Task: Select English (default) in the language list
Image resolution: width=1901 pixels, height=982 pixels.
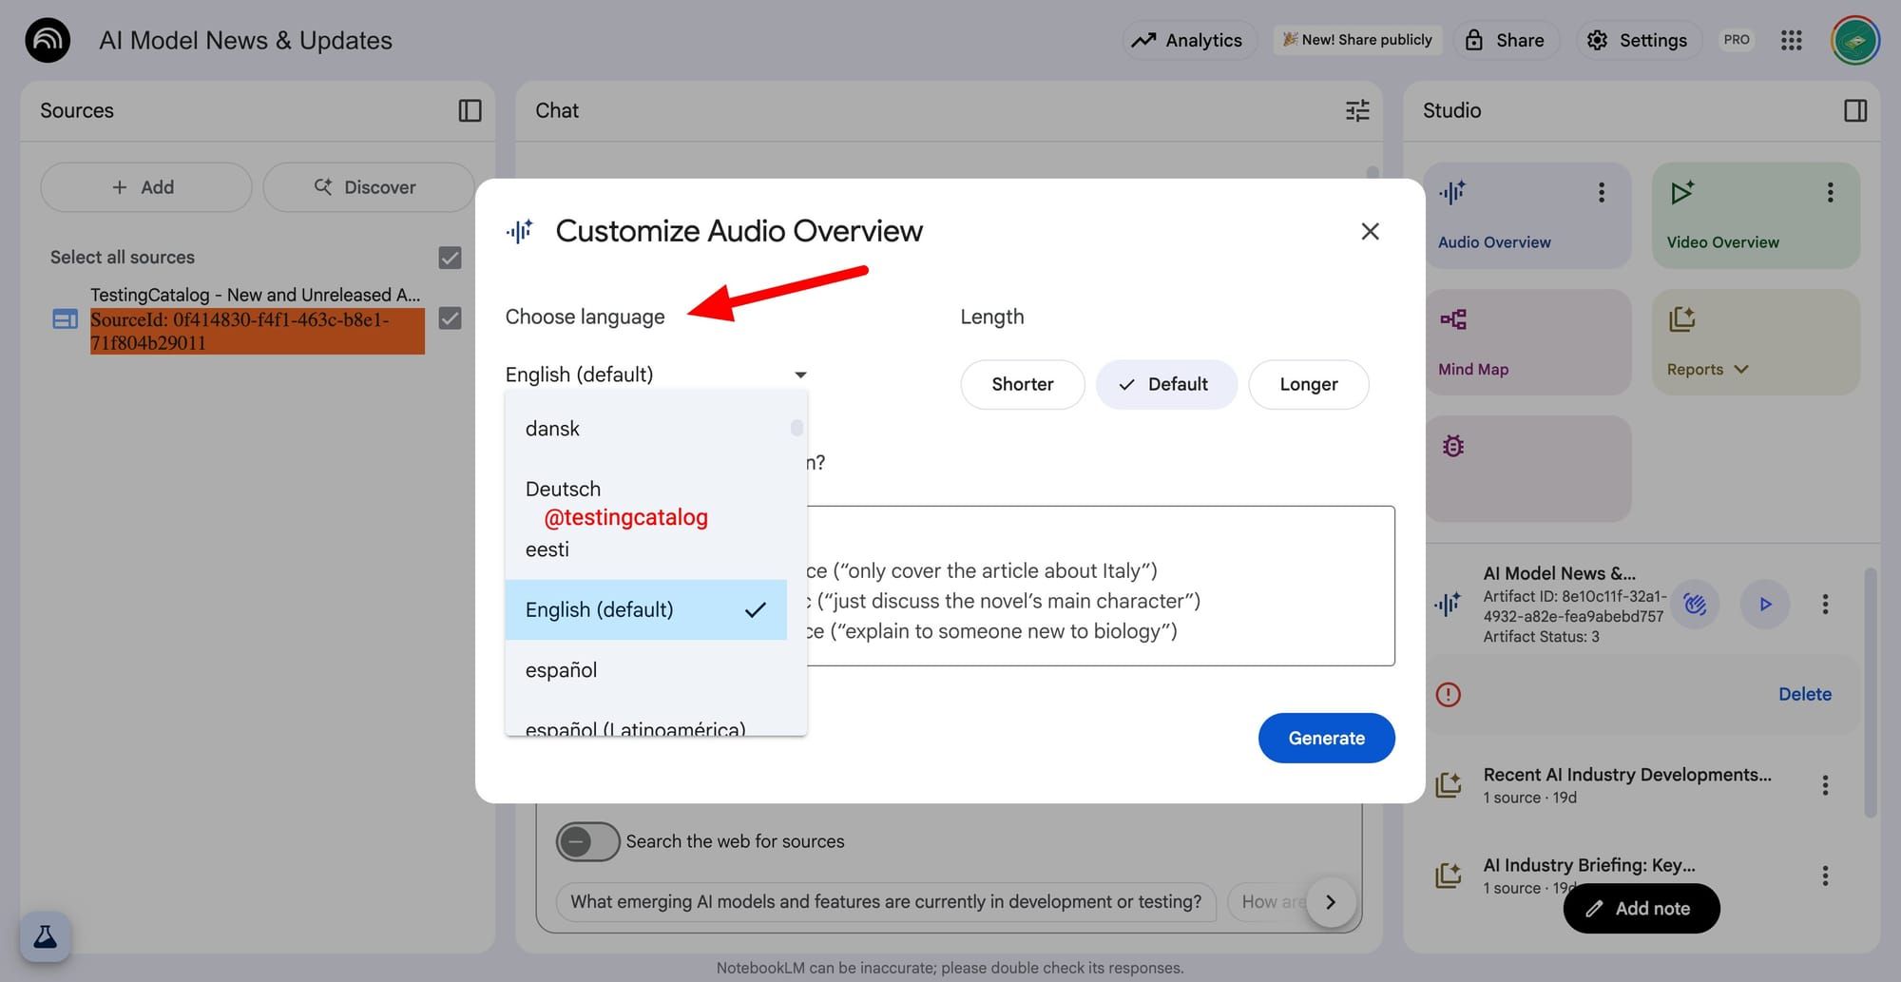Action: [x=646, y=609]
